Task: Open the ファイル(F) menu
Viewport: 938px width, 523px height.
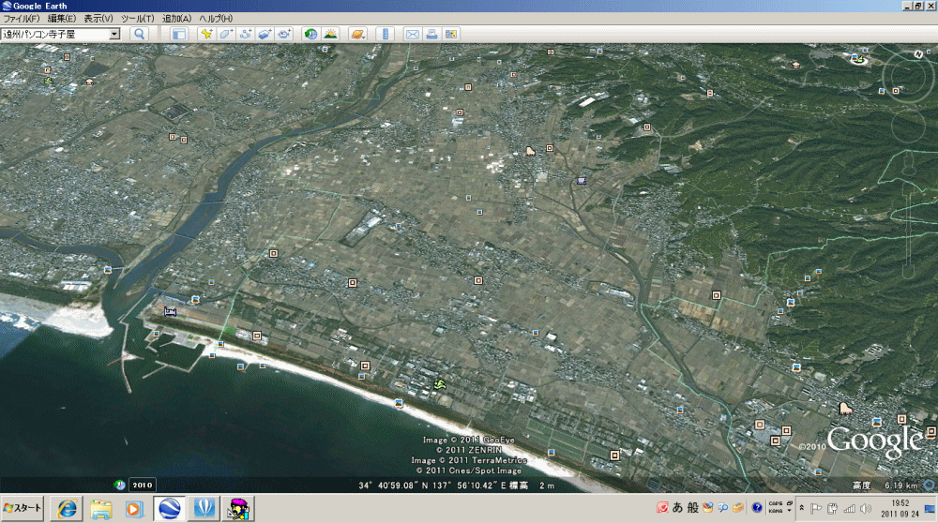Action: (22, 19)
